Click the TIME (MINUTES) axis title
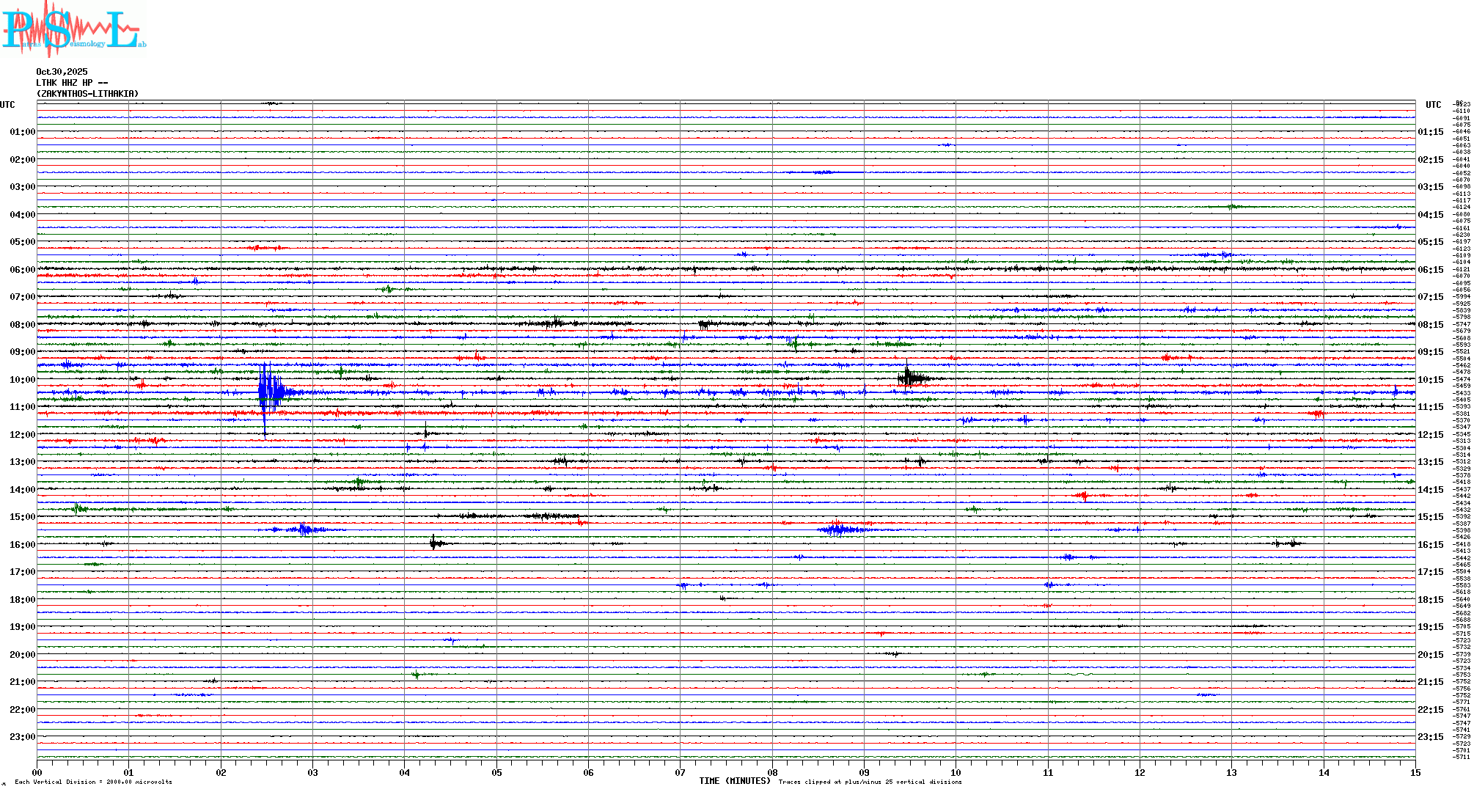 [734, 781]
